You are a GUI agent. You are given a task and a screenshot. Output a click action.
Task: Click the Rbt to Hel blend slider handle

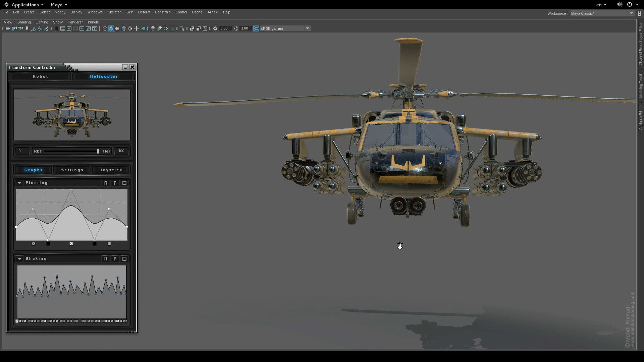[98, 151]
